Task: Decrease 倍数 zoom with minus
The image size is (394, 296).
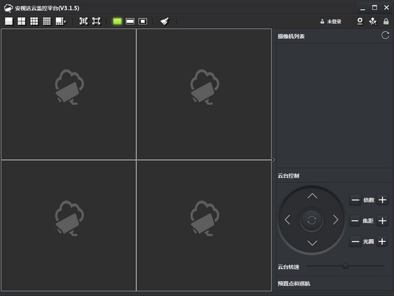Action: click(355, 200)
